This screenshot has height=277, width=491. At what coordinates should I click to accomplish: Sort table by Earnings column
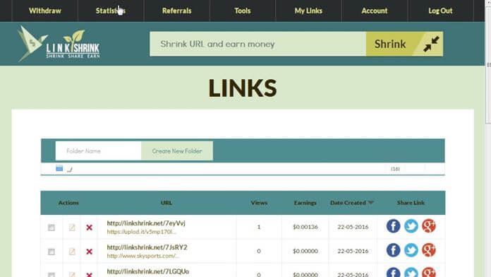pyautogui.click(x=305, y=203)
